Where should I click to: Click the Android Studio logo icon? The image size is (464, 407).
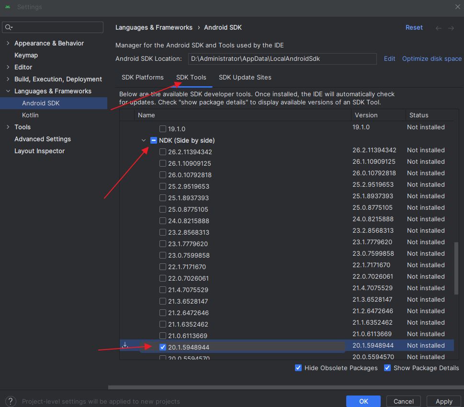[x=8, y=7]
